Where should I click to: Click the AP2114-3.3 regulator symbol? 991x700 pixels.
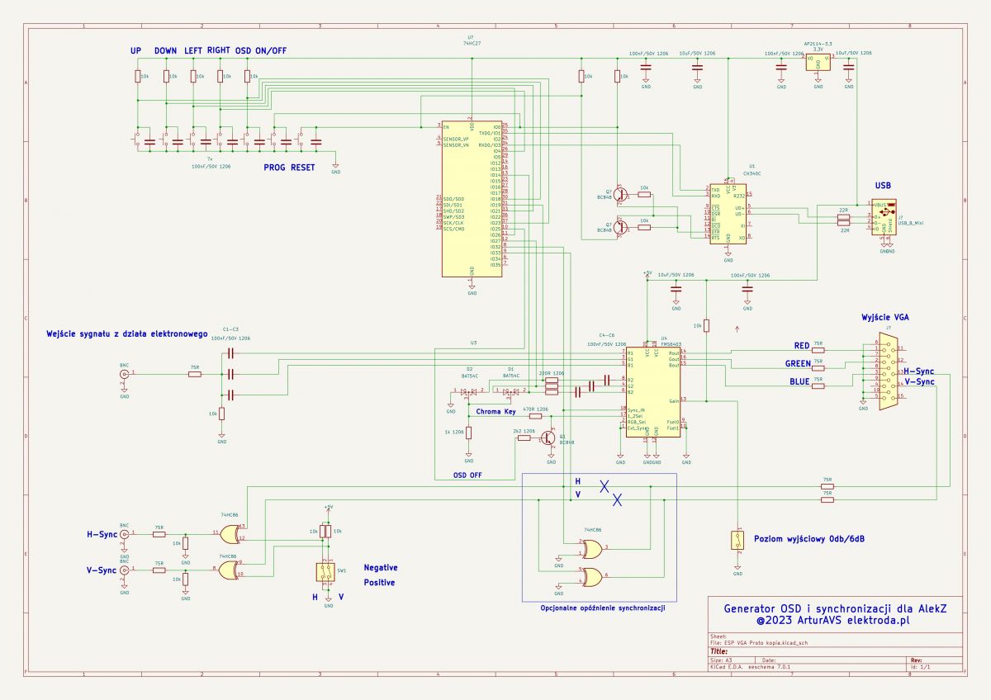pyautogui.click(x=818, y=63)
